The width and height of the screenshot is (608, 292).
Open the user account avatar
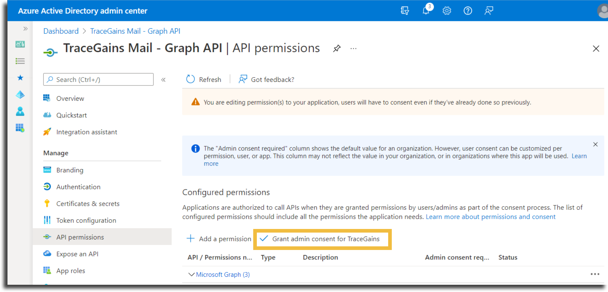pyautogui.click(x=603, y=11)
